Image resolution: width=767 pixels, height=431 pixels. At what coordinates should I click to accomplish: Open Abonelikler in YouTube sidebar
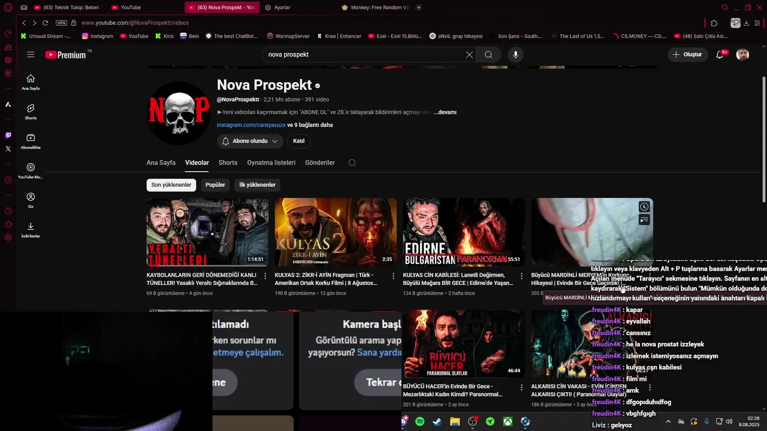point(31,141)
